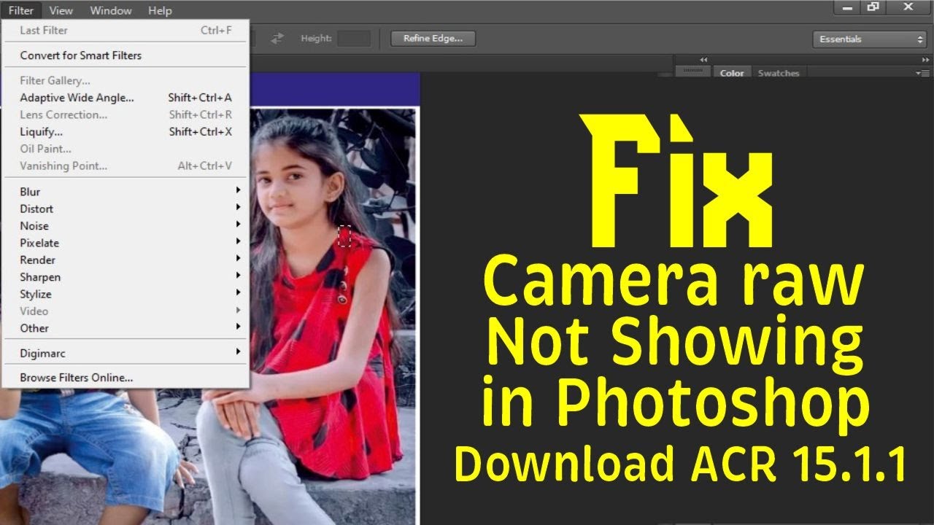Open the Window menu
Screen dimensions: 934x525
pyautogui.click(x=111, y=10)
